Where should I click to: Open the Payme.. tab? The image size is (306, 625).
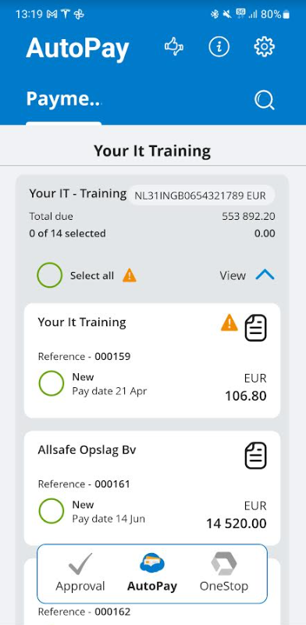tap(63, 99)
